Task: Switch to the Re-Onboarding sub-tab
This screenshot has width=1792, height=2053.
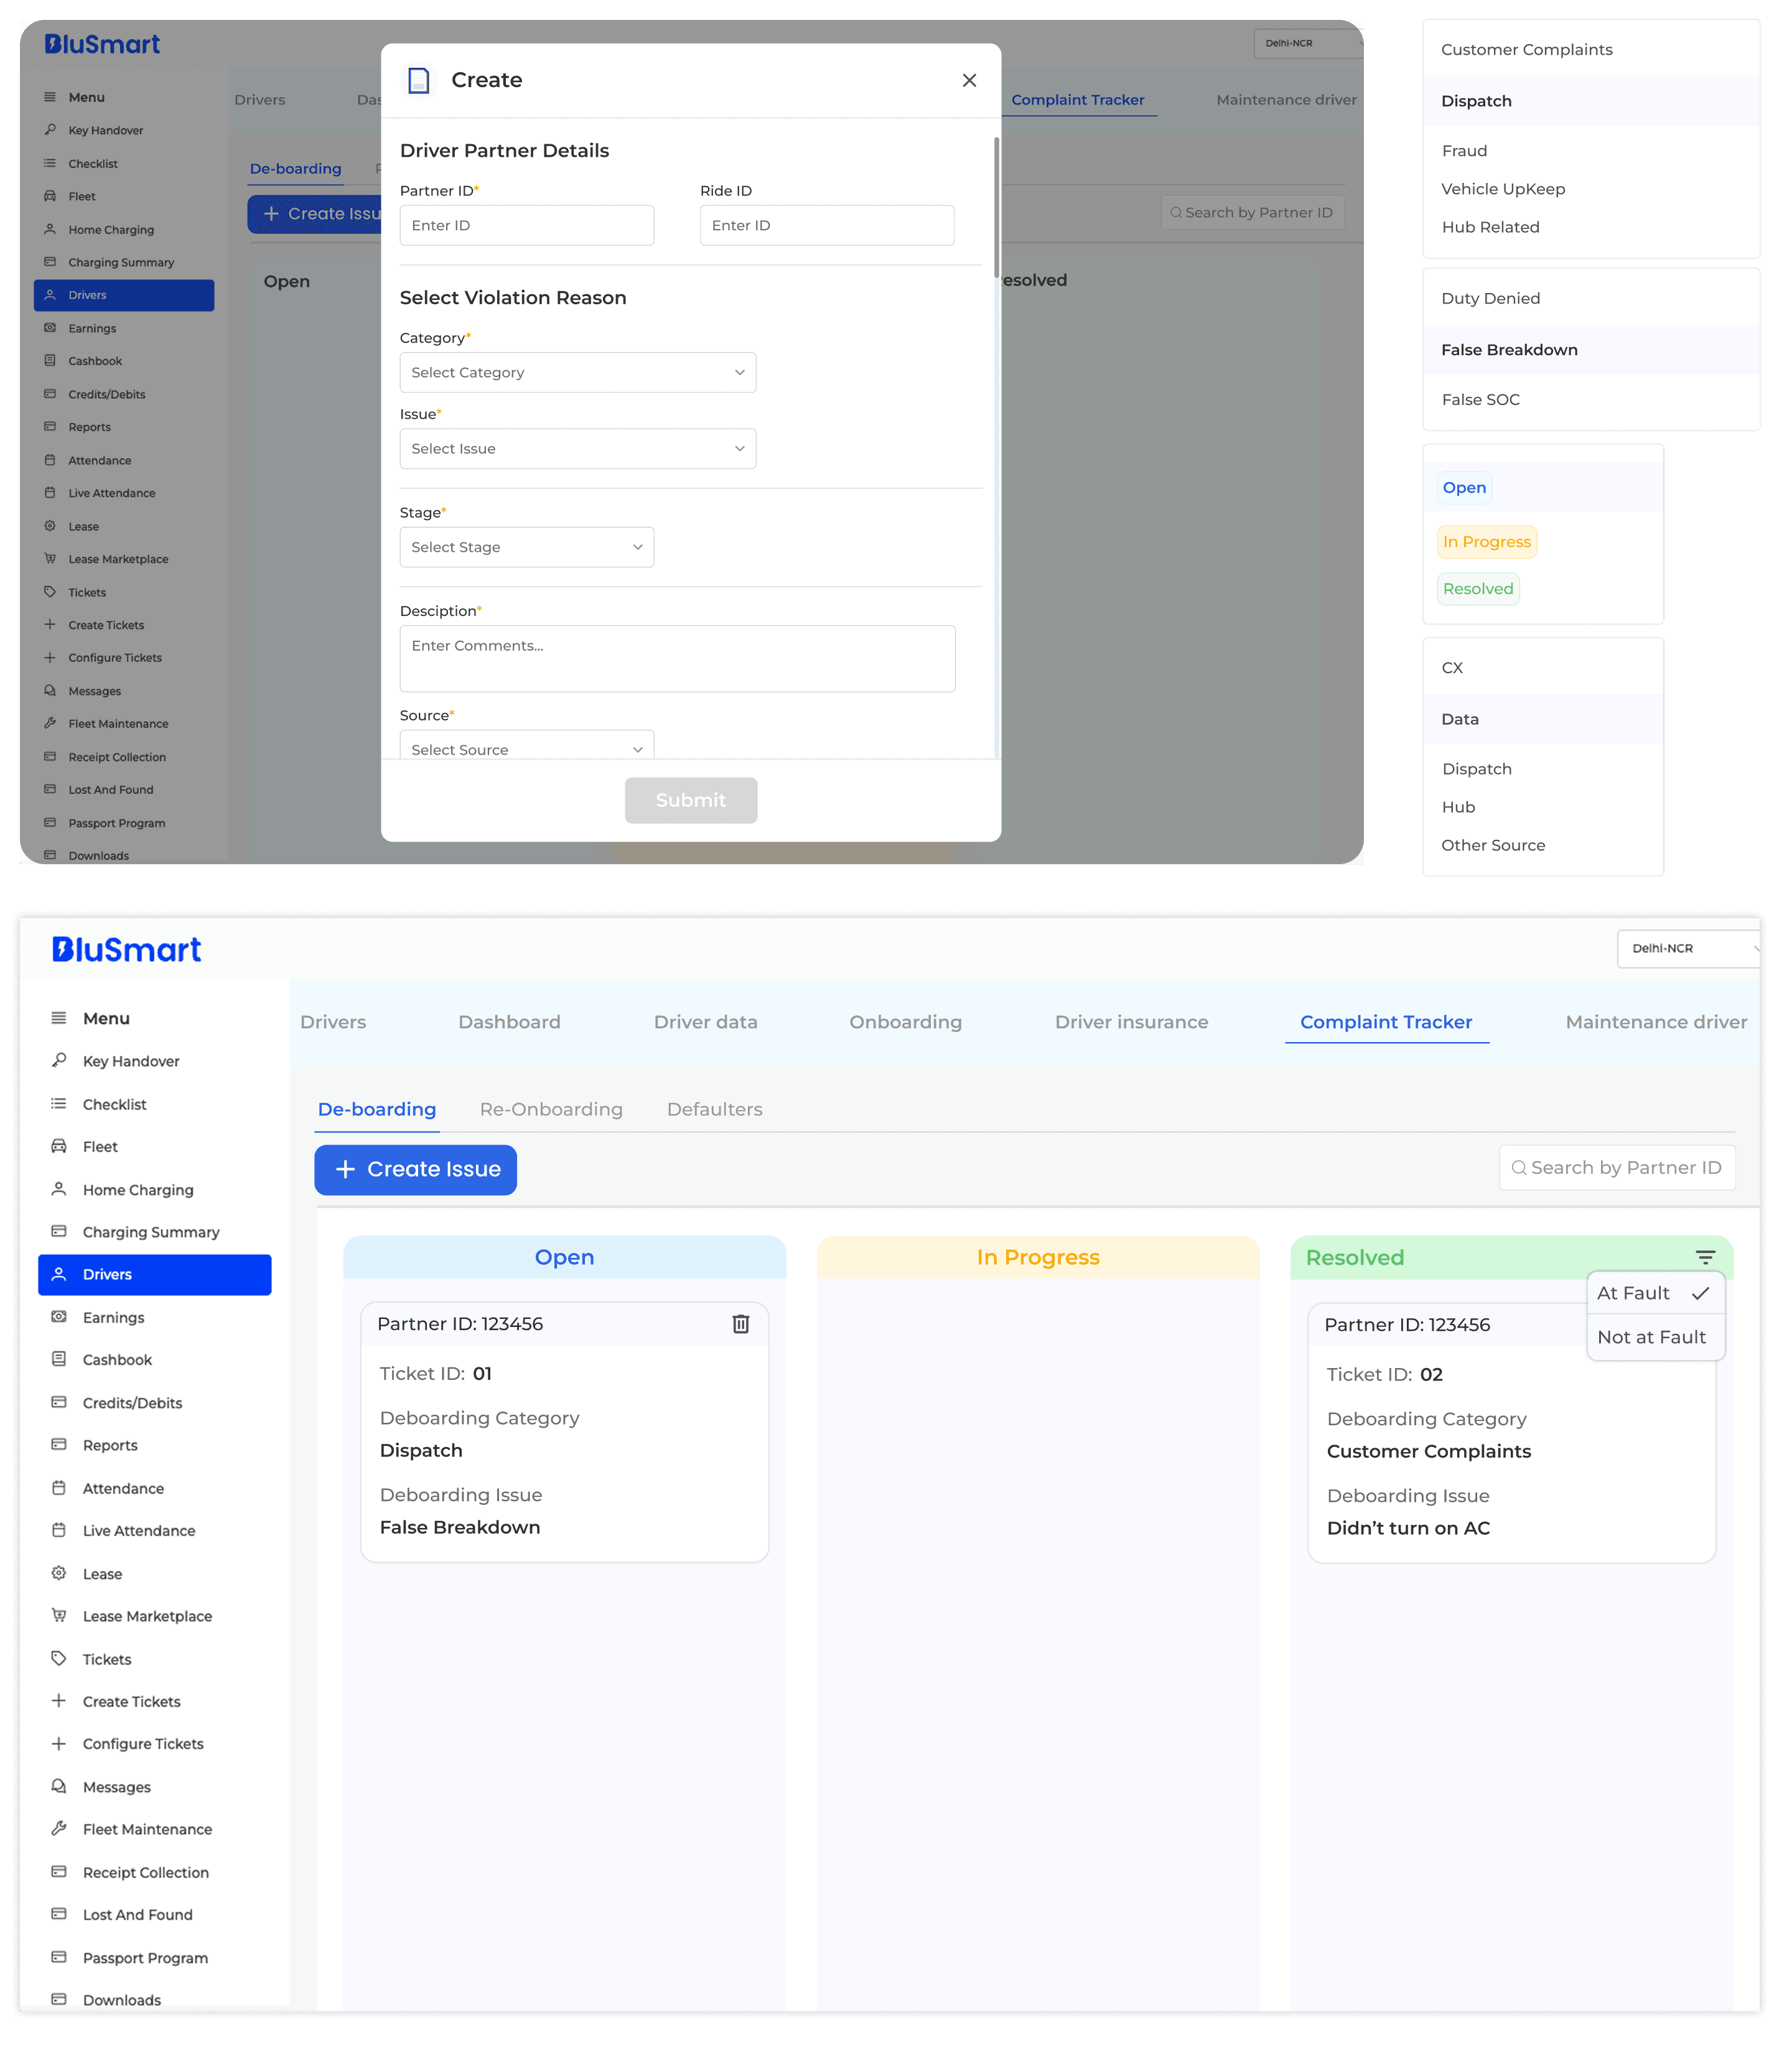Action: pos(551,1109)
